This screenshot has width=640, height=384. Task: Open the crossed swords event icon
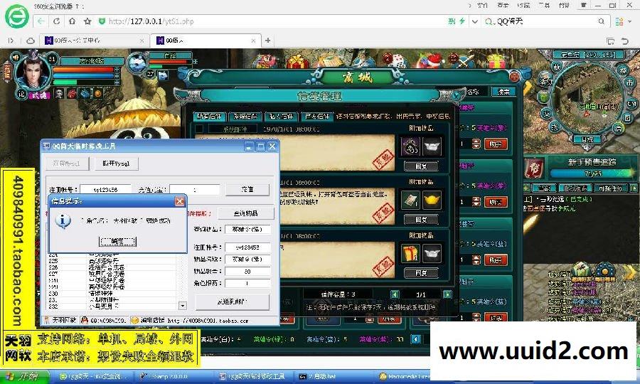tap(463, 61)
